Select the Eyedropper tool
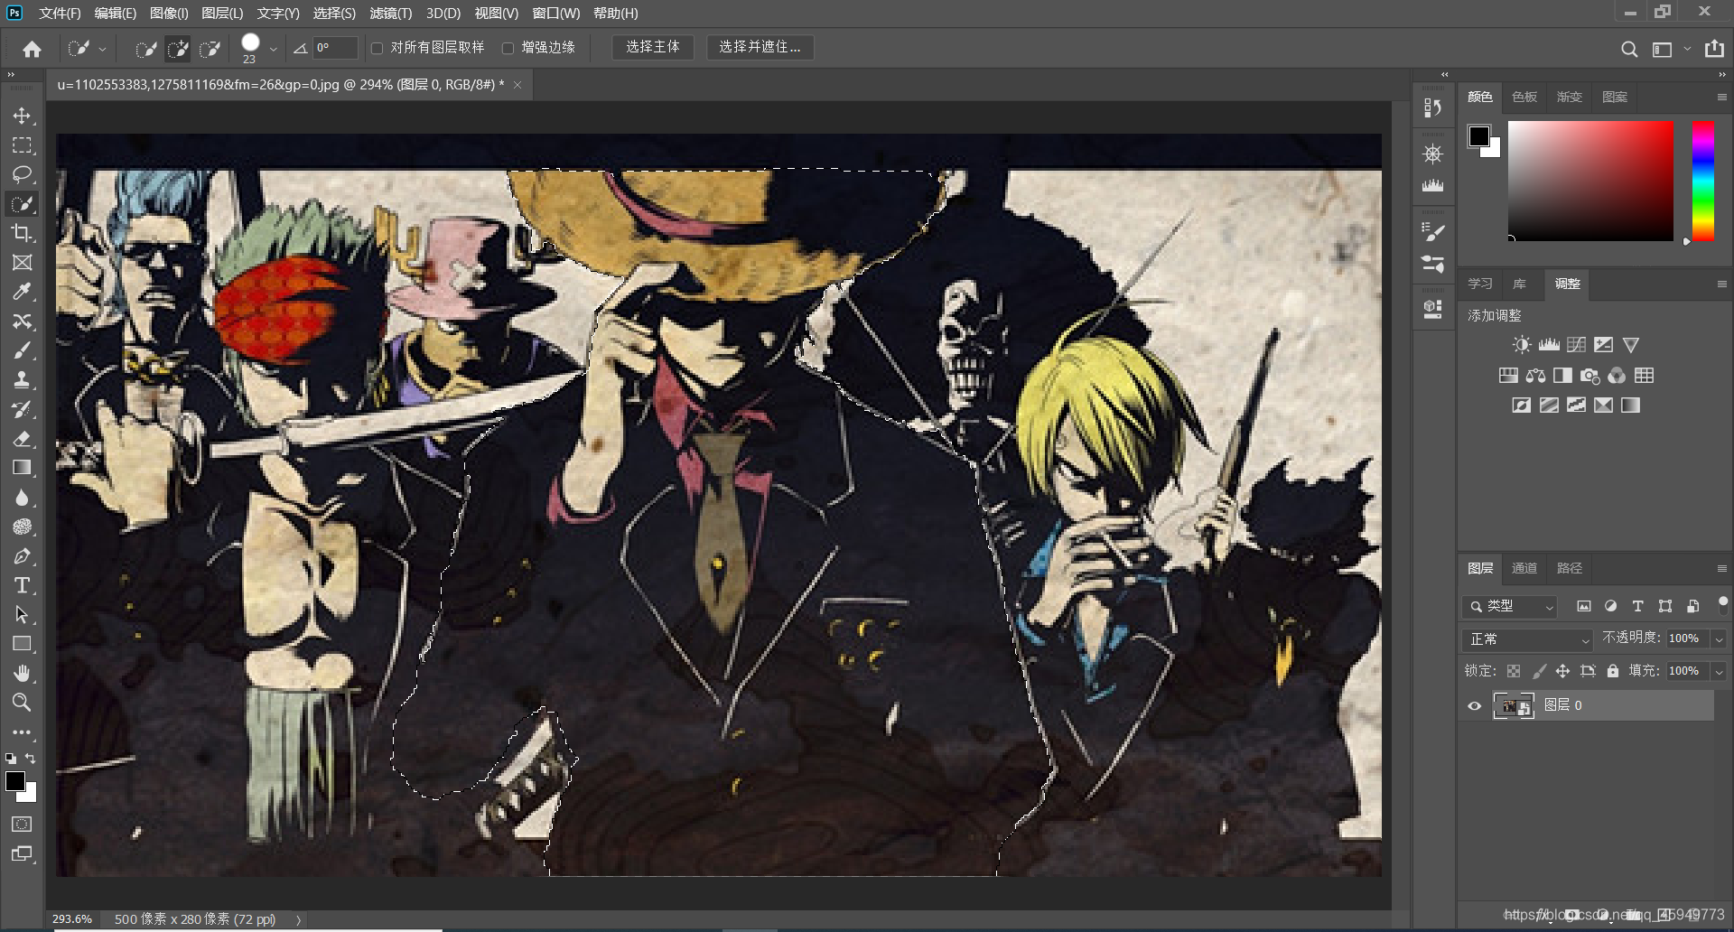 22,292
